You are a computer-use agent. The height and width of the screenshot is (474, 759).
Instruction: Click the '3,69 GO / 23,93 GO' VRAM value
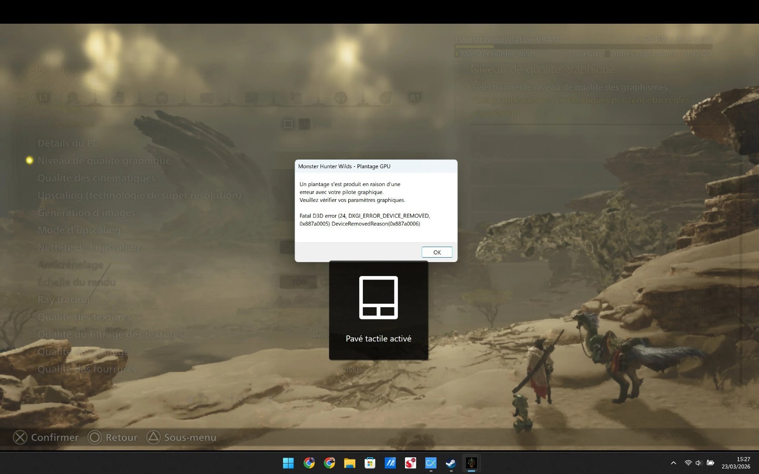[x=674, y=39]
